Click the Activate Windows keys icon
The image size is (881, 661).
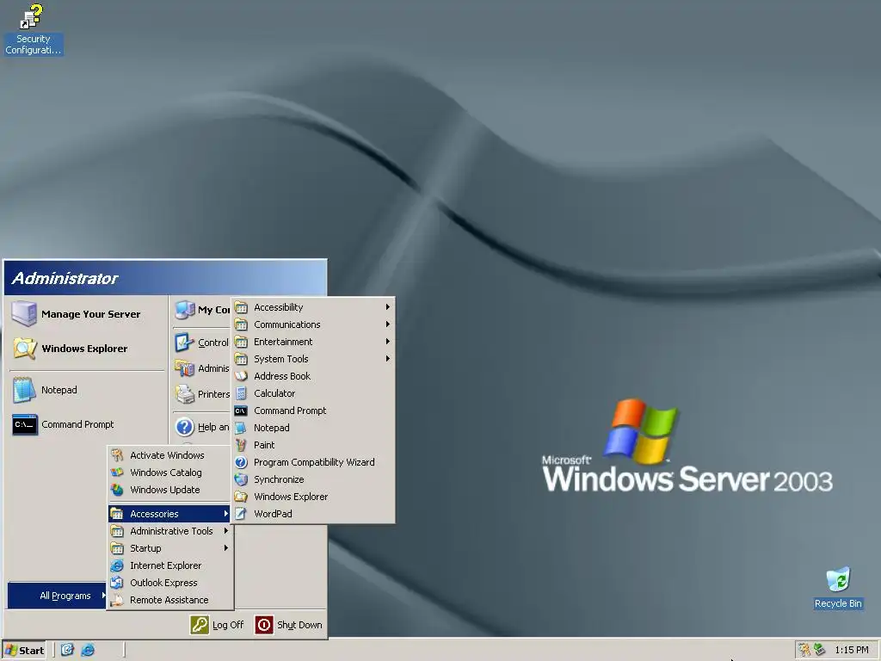[117, 455]
